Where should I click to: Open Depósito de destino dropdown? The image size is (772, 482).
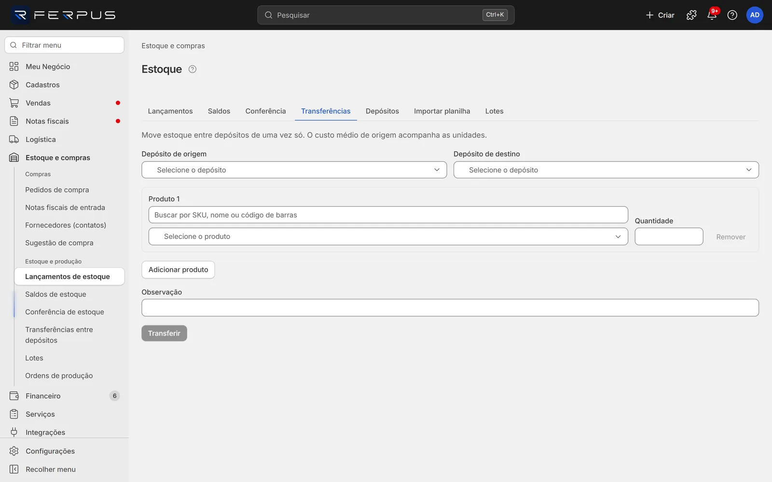point(606,170)
